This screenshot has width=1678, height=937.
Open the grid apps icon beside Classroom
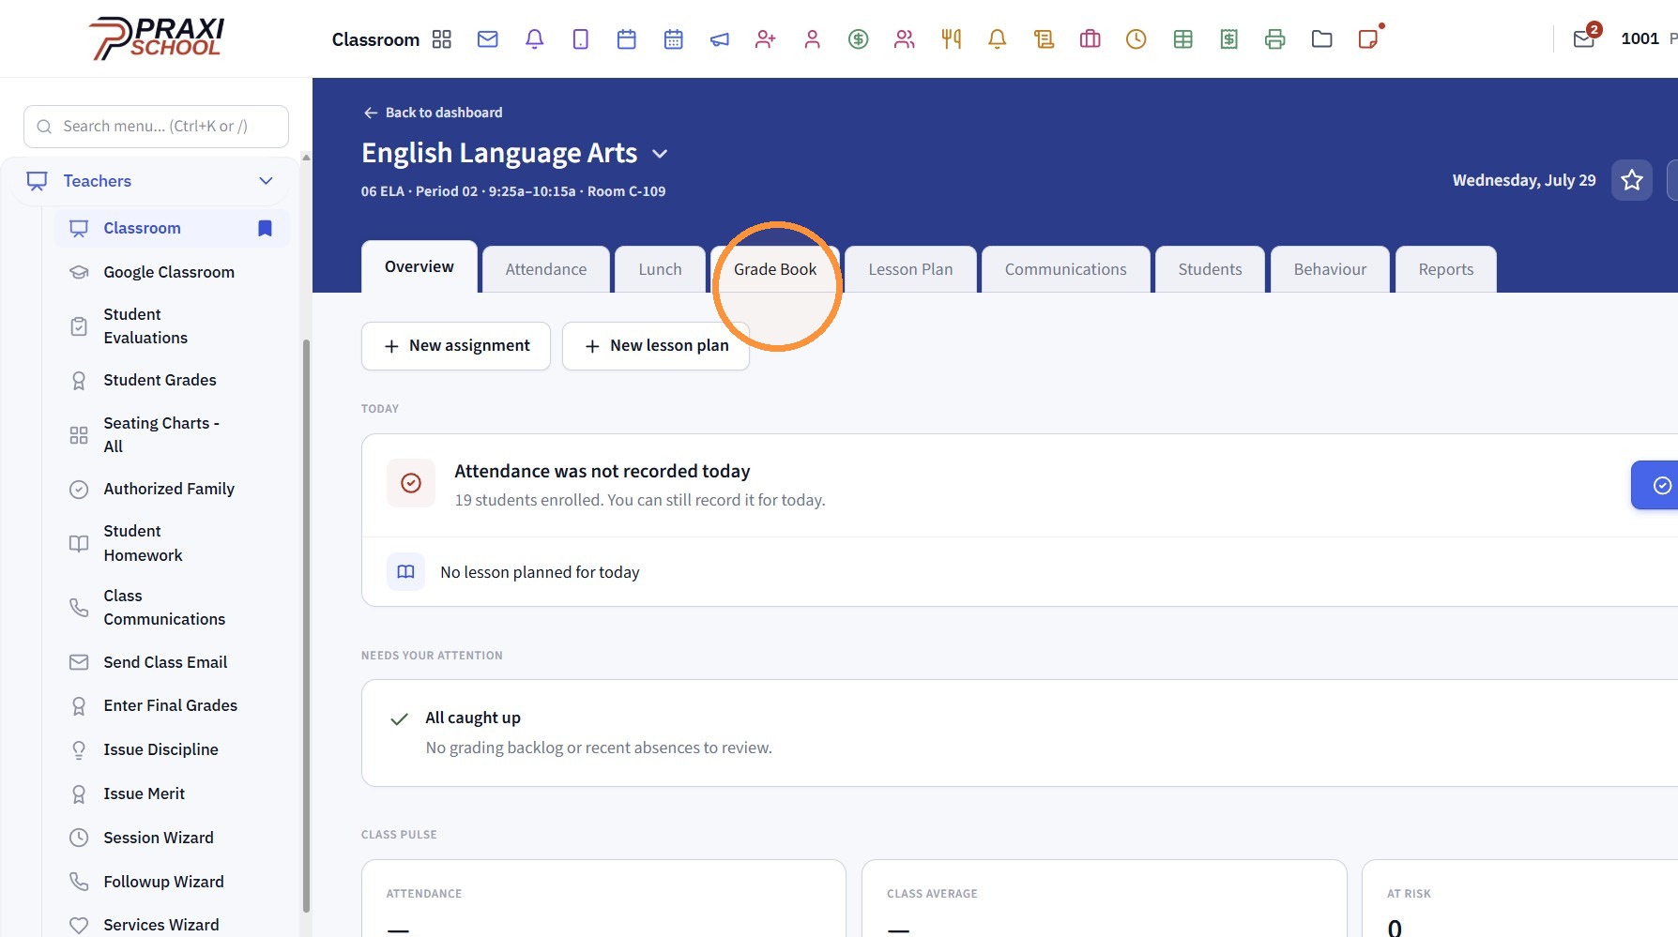[442, 39]
